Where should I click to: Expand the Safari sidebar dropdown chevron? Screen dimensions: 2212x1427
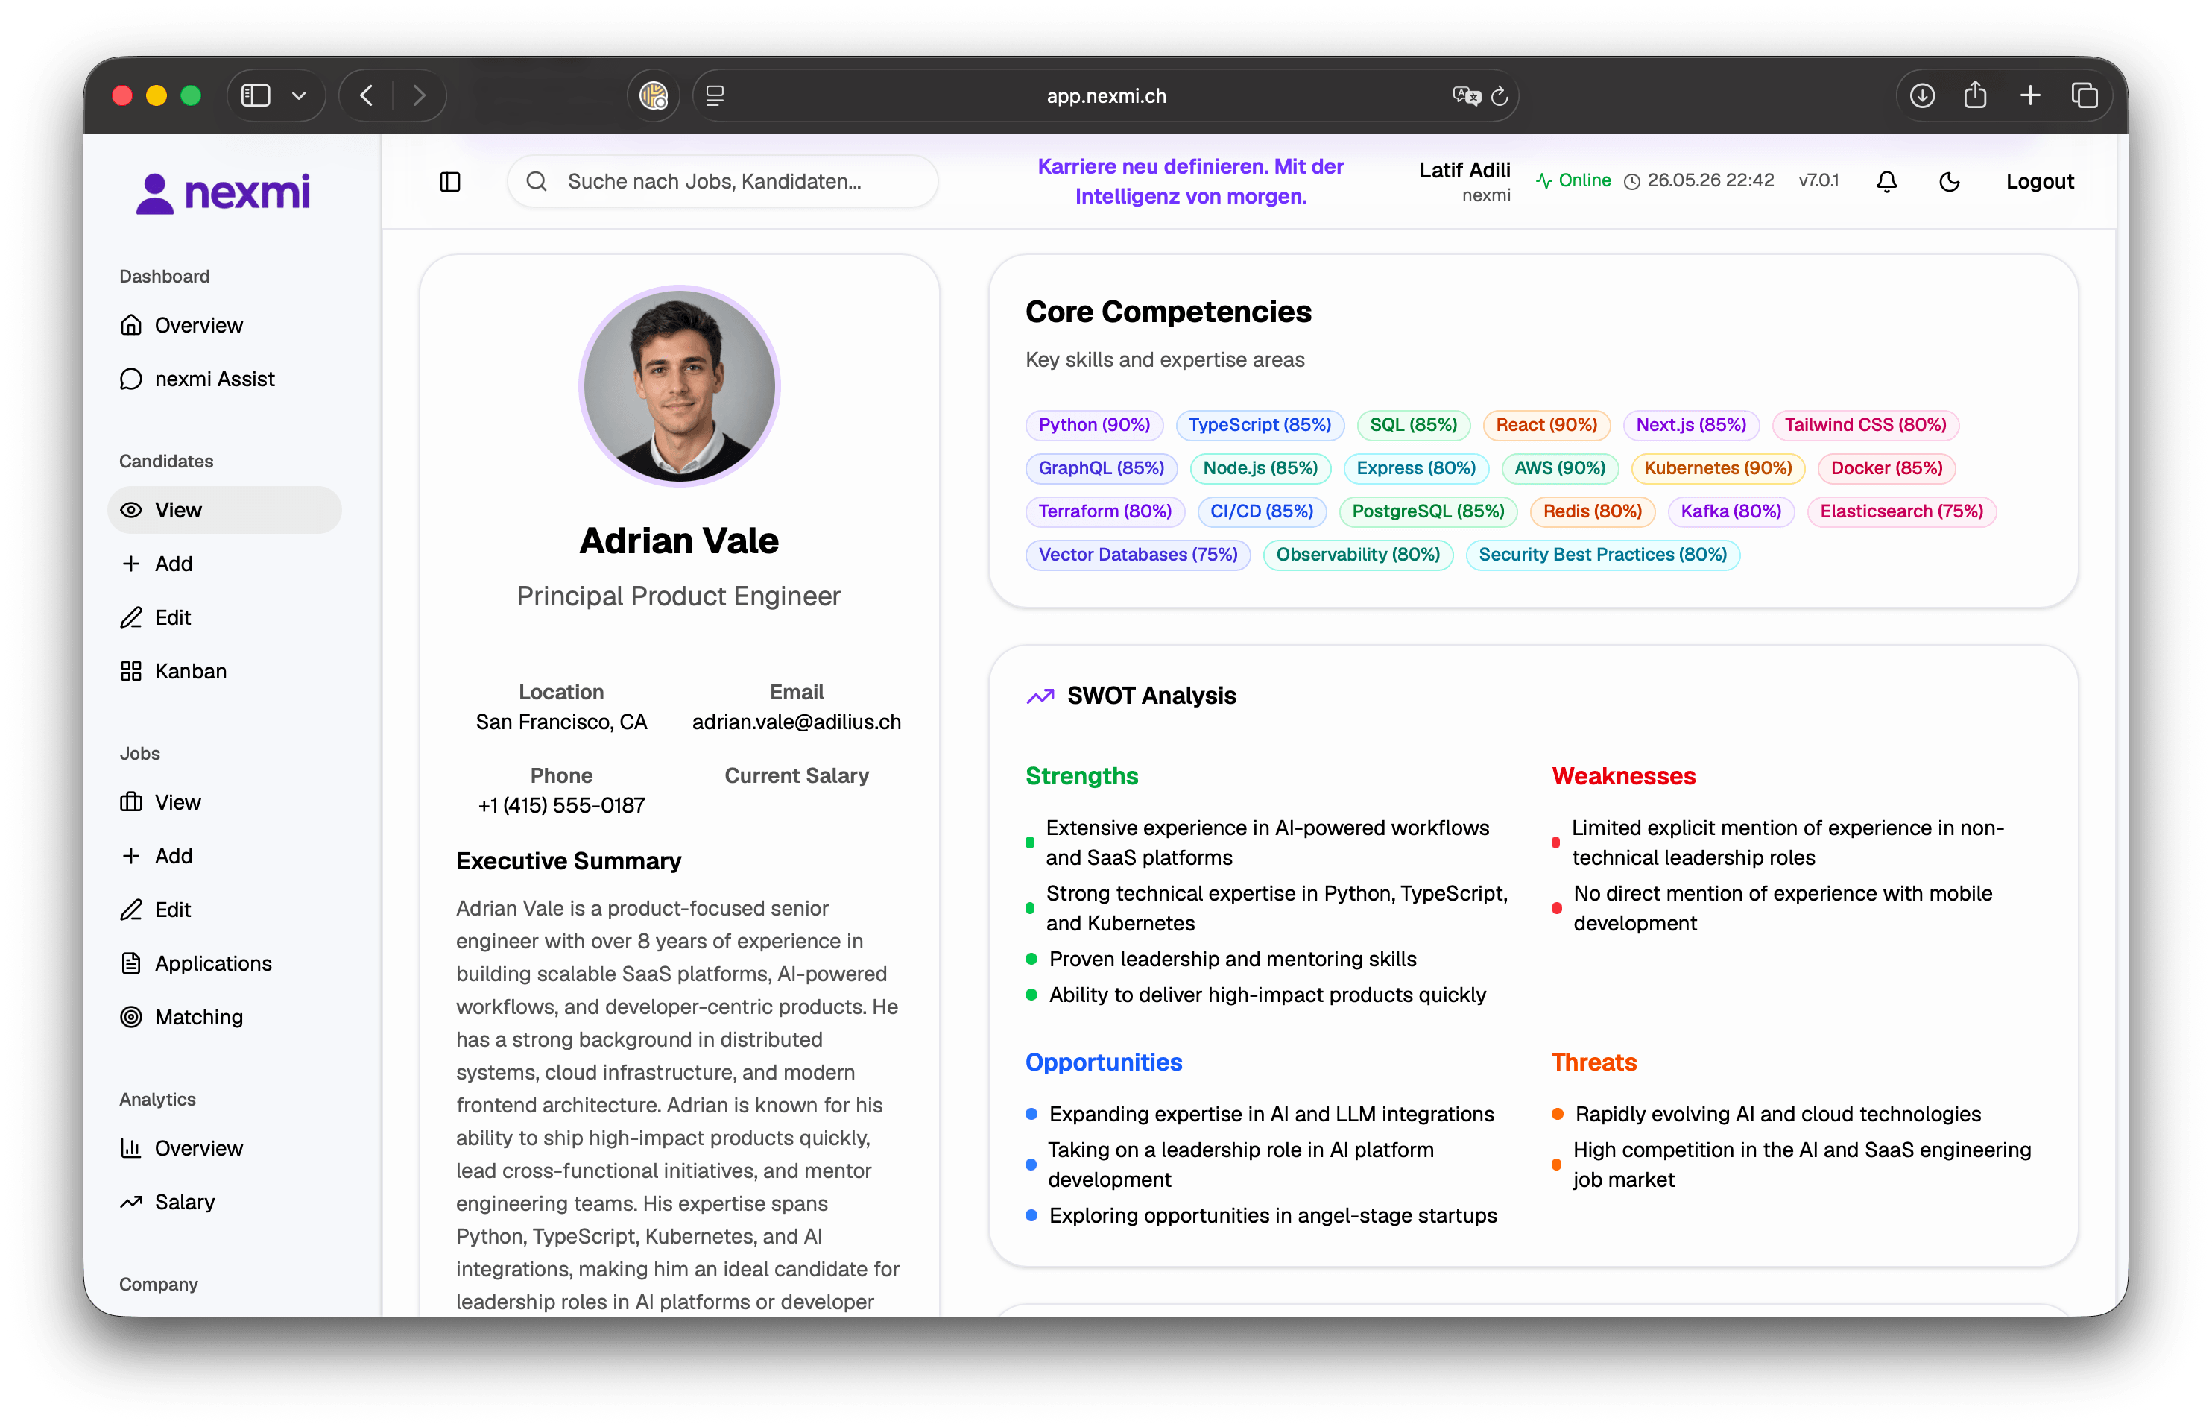pyautogui.click(x=299, y=95)
